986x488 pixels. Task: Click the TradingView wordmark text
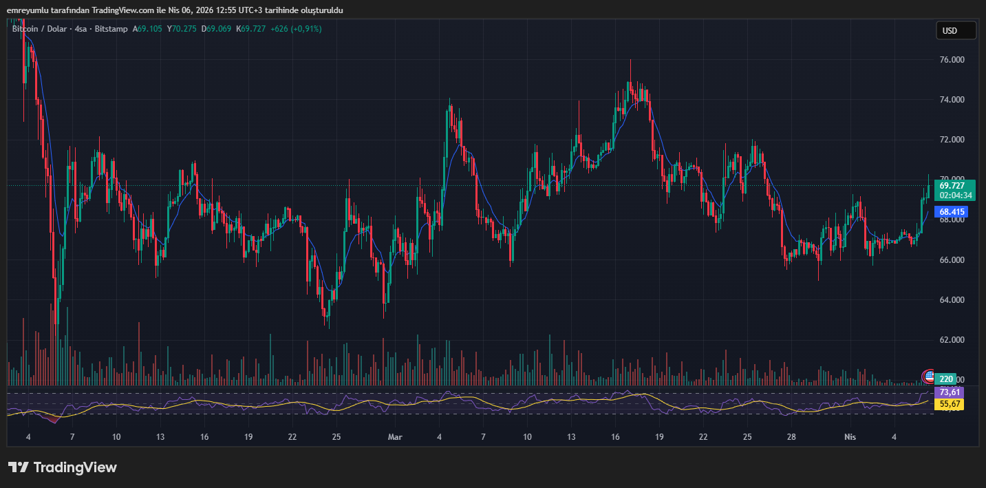coord(75,467)
